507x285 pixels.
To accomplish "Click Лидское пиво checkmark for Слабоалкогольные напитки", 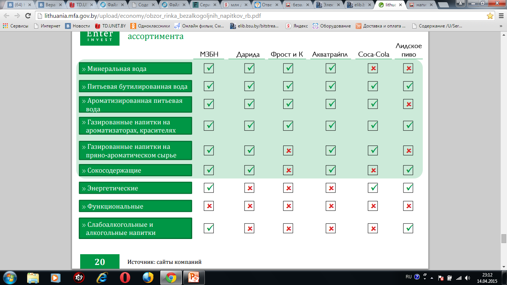I will pyautogui.click(x=408, y=228).
